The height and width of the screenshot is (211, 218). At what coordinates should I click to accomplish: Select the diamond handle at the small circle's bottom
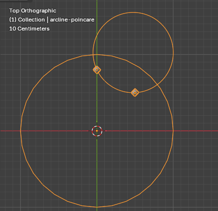pyautogui.click(x=135, y=92)
